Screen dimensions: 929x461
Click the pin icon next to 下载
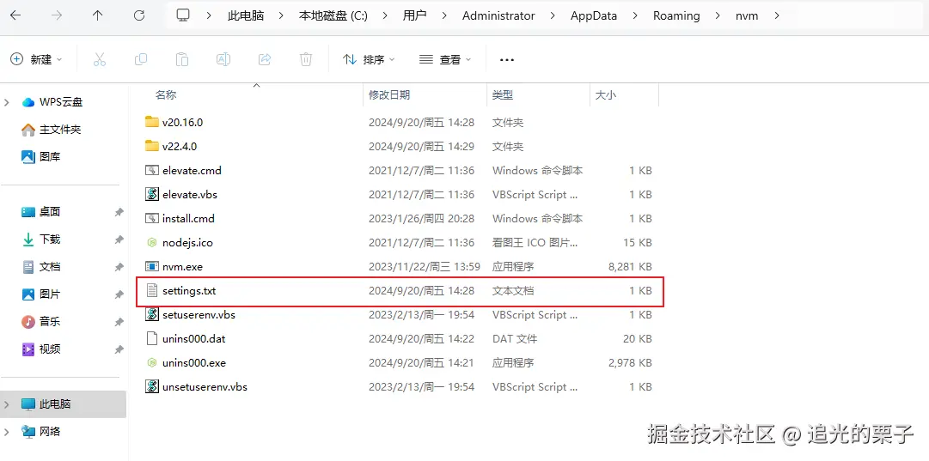[x=119, y=240]
